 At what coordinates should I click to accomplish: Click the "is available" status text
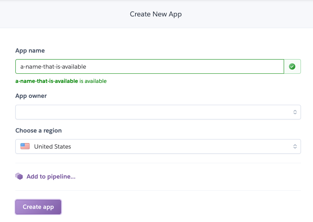[x=93, y=81]
